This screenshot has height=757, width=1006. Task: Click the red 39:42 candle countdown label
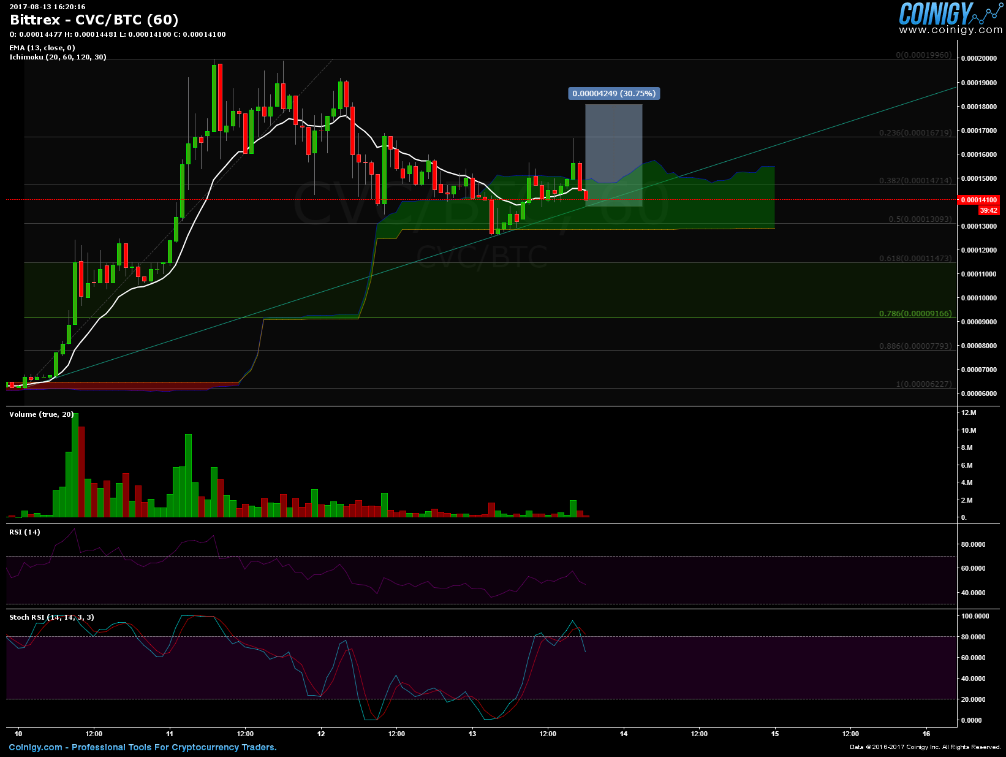[x=988, y=210]
